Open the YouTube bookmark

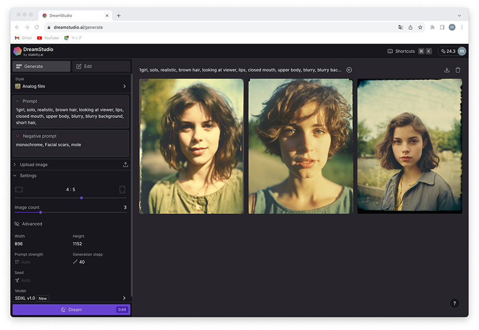(47, 38)
